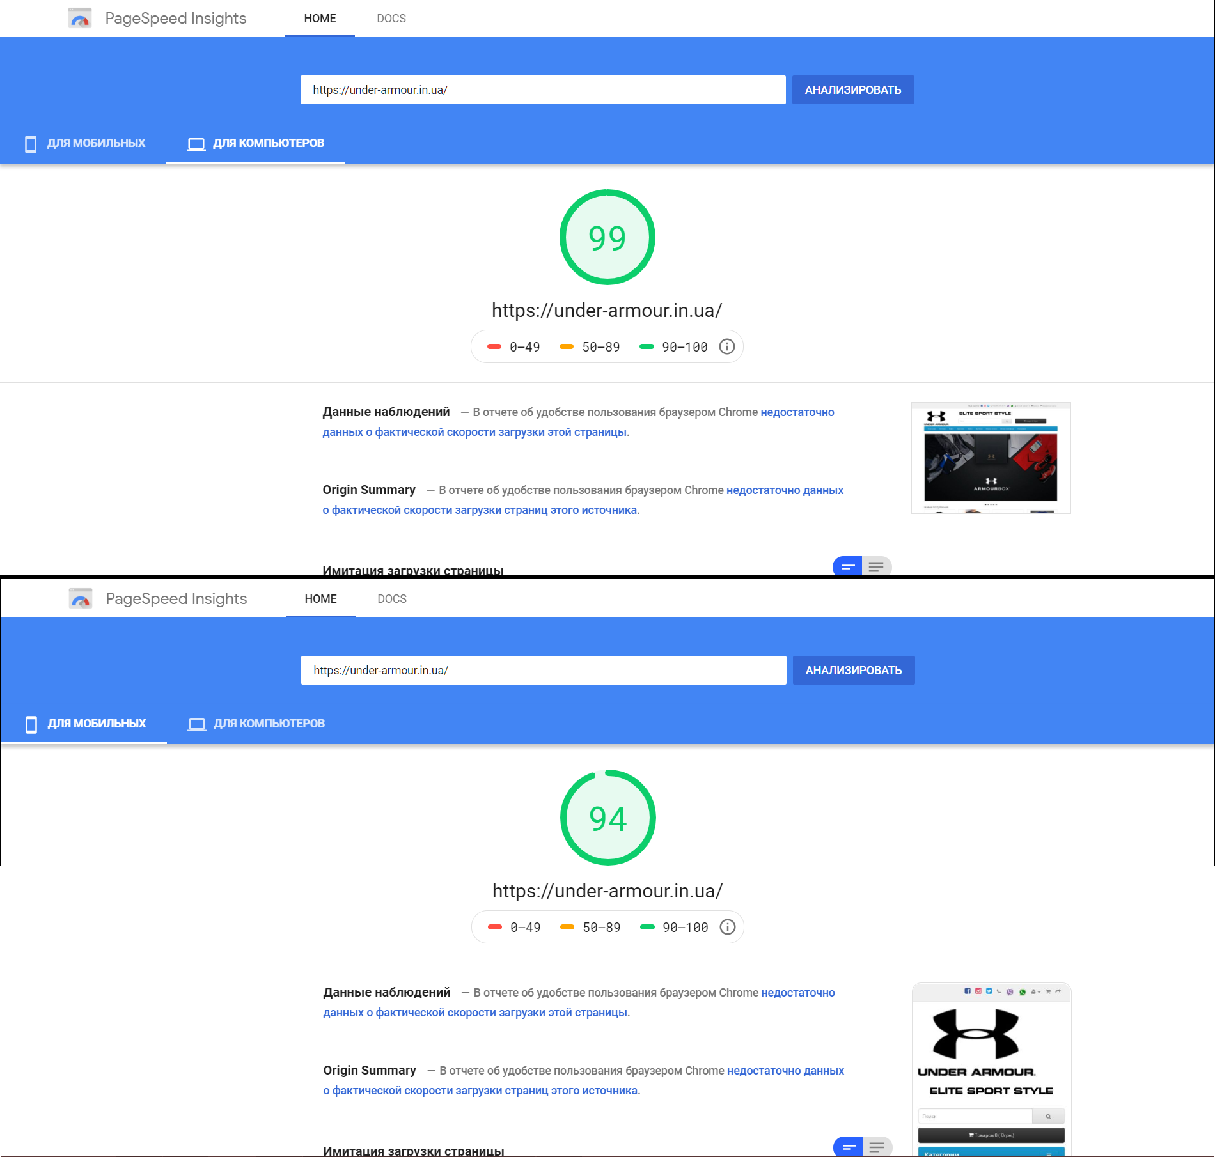Click the green 90–100 legend item under score 94
Viewport: 1215px width, 1157px height.
click(x=674, y=928)
